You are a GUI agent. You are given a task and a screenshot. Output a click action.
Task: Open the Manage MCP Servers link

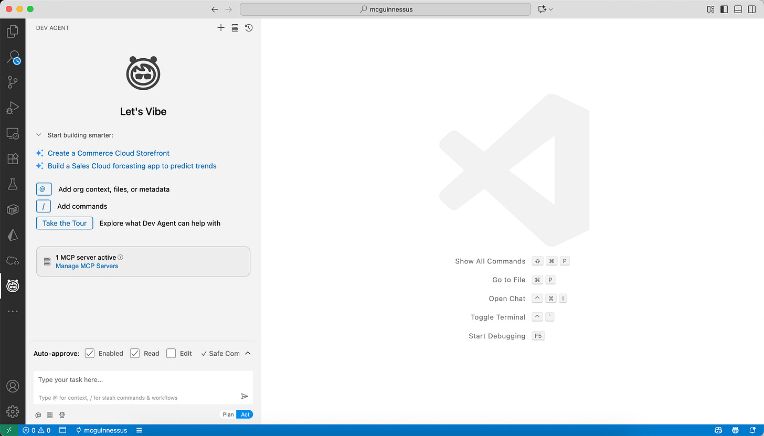[x=87, y=266]
